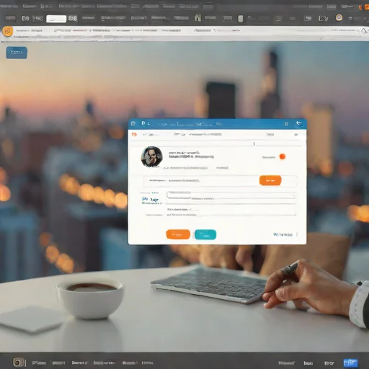Open the highlighted white box in the top toolbar
Screen dimensions: 369x369
pyautogui.click(x=56, y=19)
